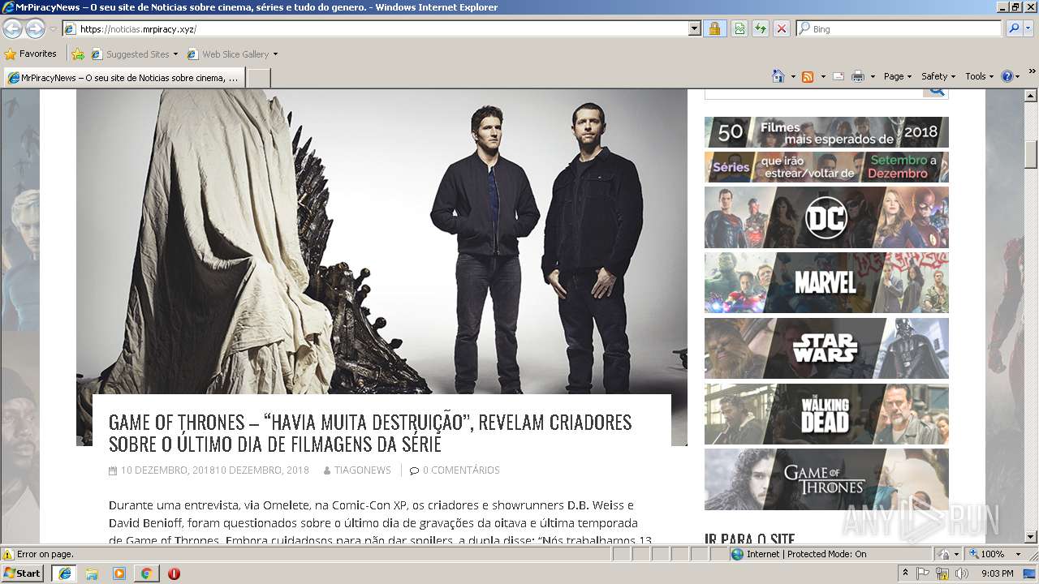Screen dimensions: 1039x584
Task: Click the green Refresh page icon
Action: tap(761, 28)
